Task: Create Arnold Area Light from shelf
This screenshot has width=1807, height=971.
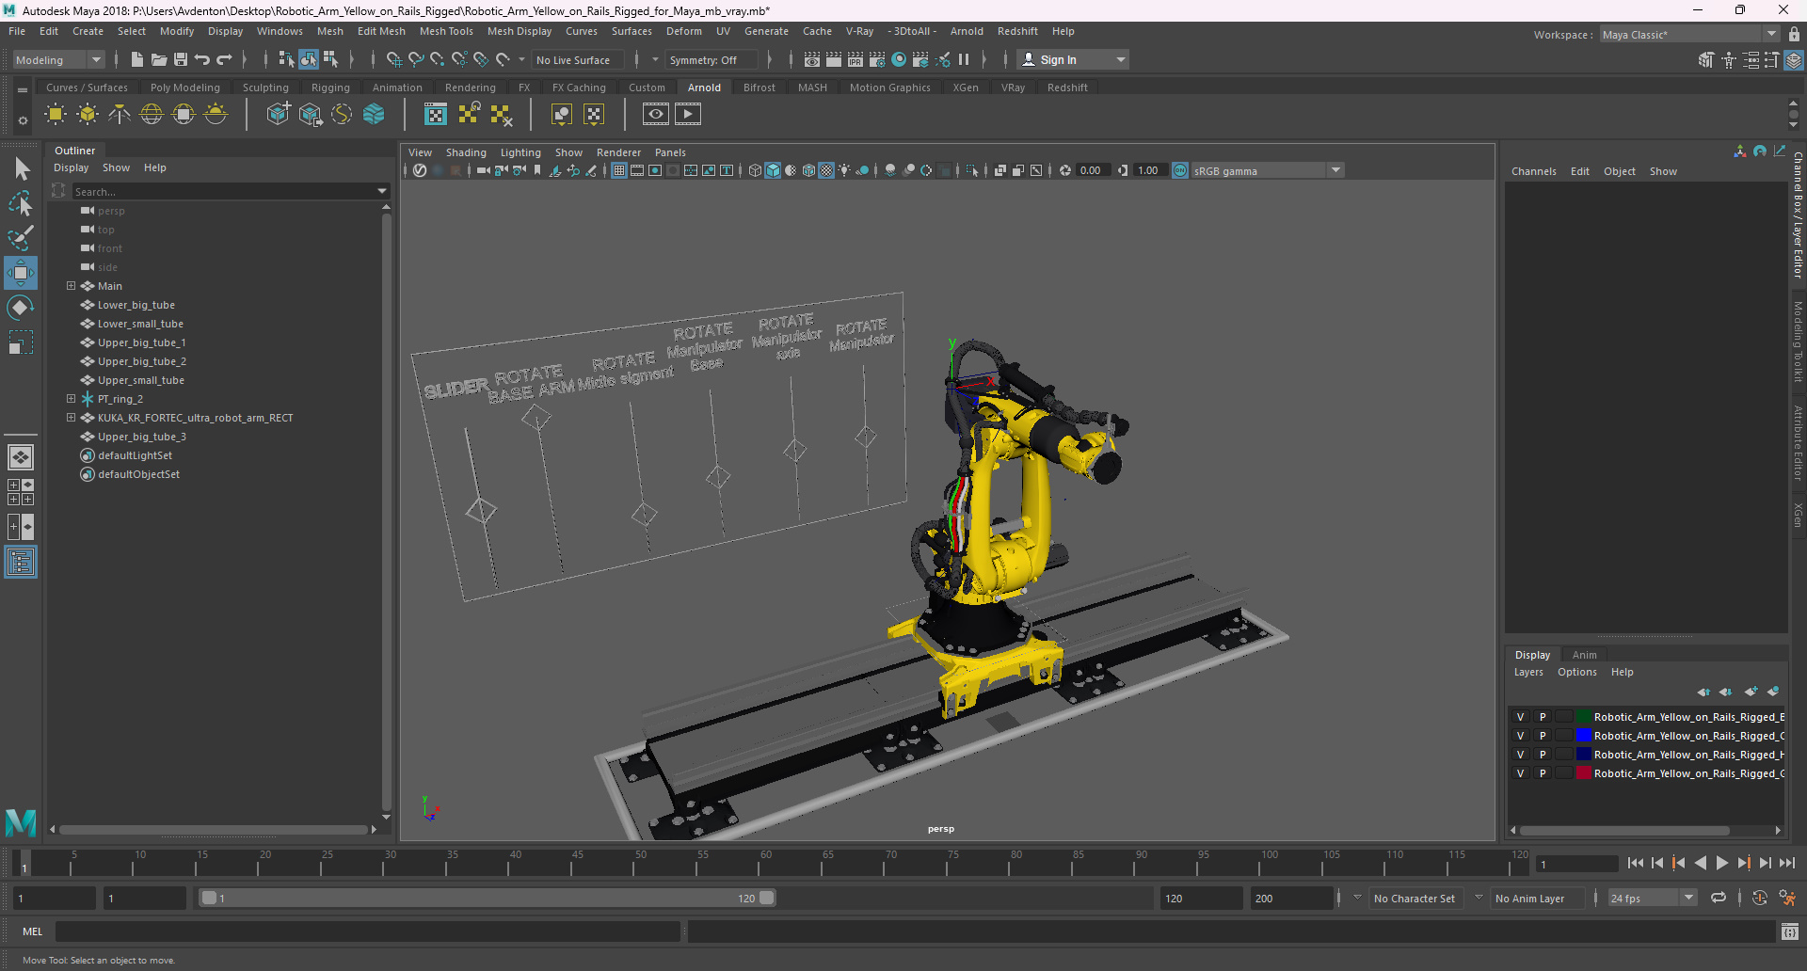Action: pyautogui.click(x=56, y=115)
